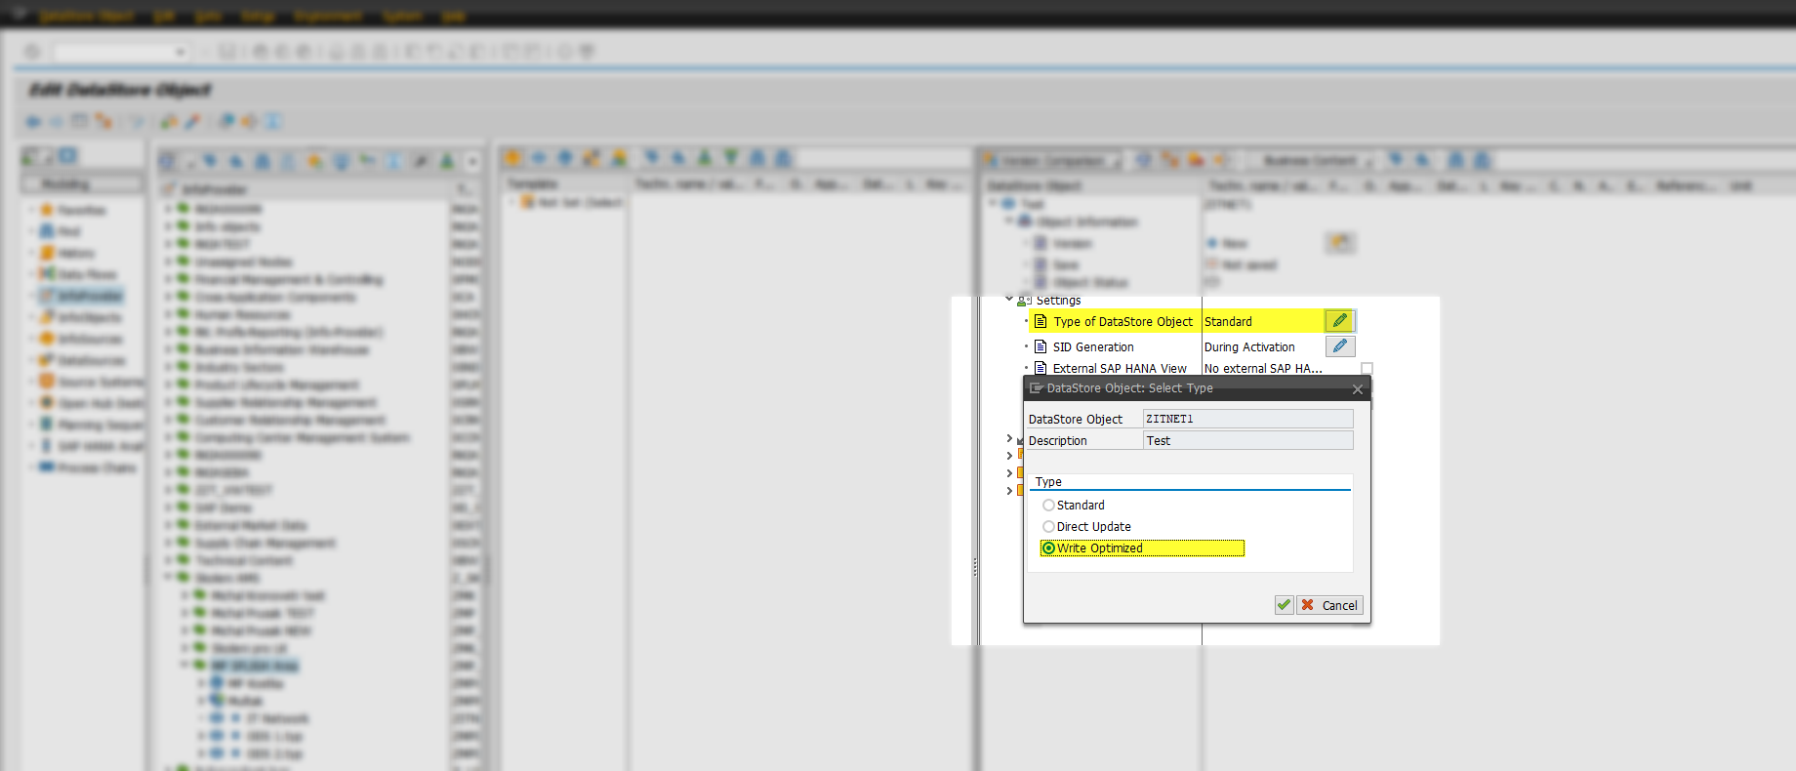Image resolution: width=1796 pixels, height=771 pixels.
Task: Close the Select Type dialog with X
Action: tap(1357, 389)
